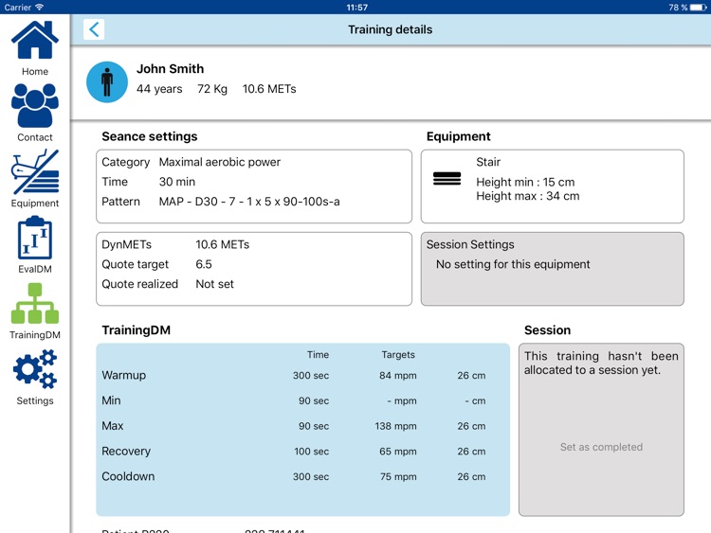
Task: Click Warmup time 300 sec
Action: [x=311, y=376]
